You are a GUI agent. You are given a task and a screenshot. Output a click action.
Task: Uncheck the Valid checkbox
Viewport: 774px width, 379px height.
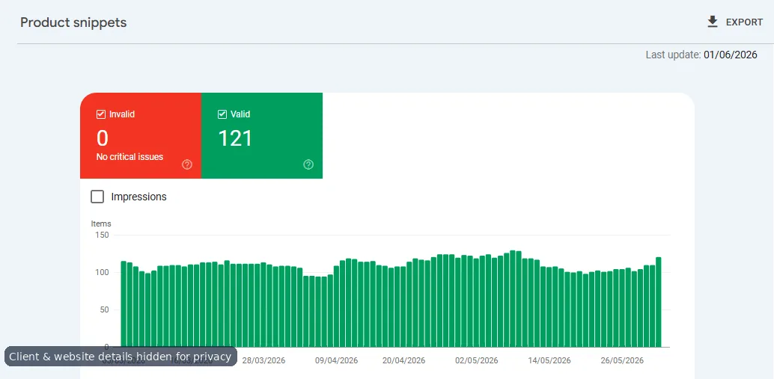pos(222,114)
